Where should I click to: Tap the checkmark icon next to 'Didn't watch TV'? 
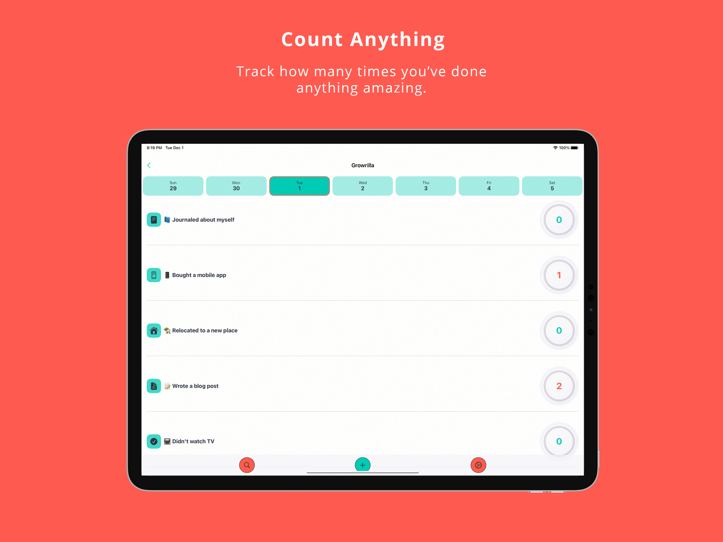tap(155, 441)
